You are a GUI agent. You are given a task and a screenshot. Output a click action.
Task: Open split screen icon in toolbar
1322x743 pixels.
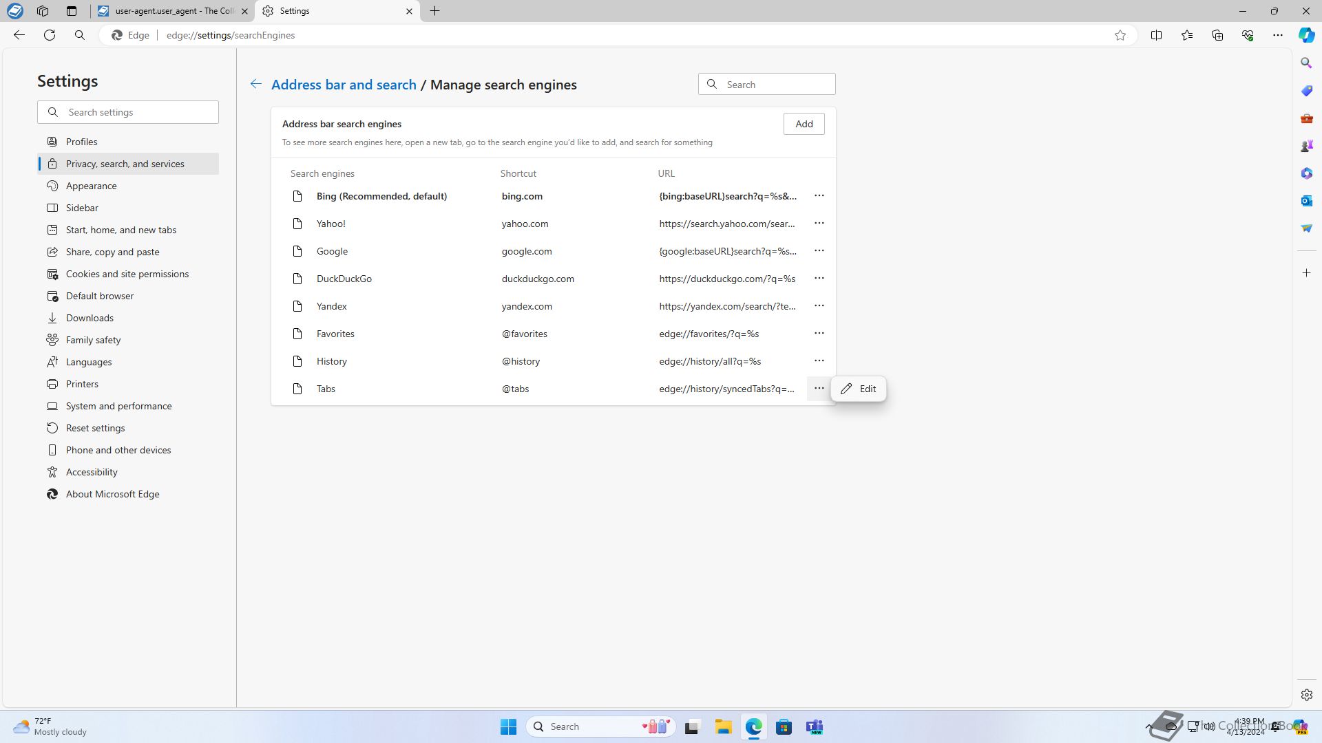click(x=1157, y=35)
